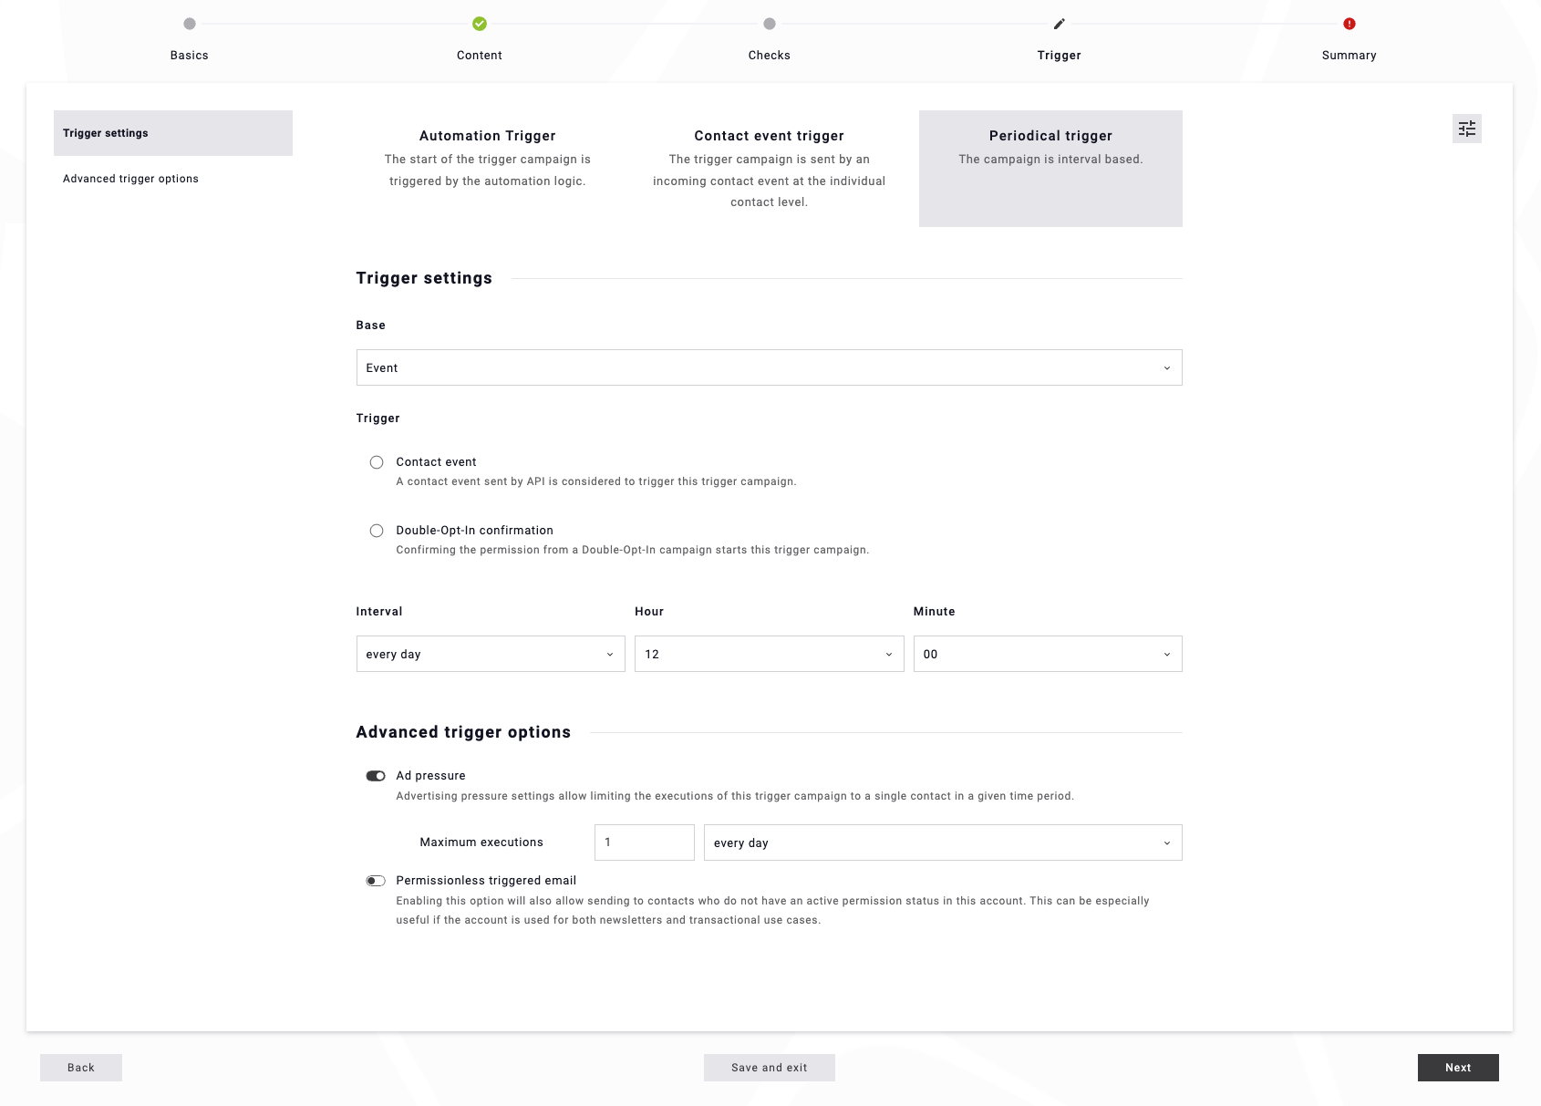1541x1106 pixels.
Task: Click Save and exit
Action: [770, 1068]
